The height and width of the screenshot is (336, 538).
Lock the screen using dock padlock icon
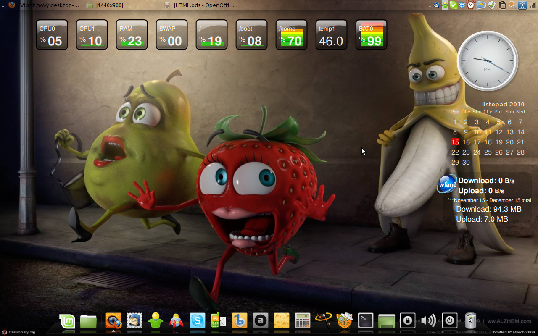click(408, 321)
